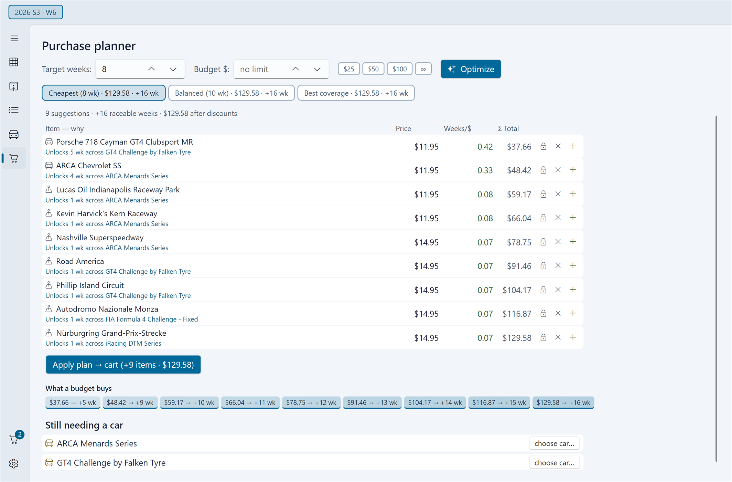
Task: Switch to Best coverage plan tab
Action: point(356,93)
